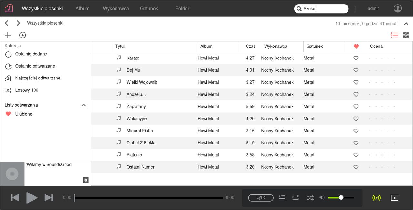Viewport: 413px width, 210px height.
Task: Favorite the song Wielki Wojownik
Action: pyautogui.click(x=356, y=82)
